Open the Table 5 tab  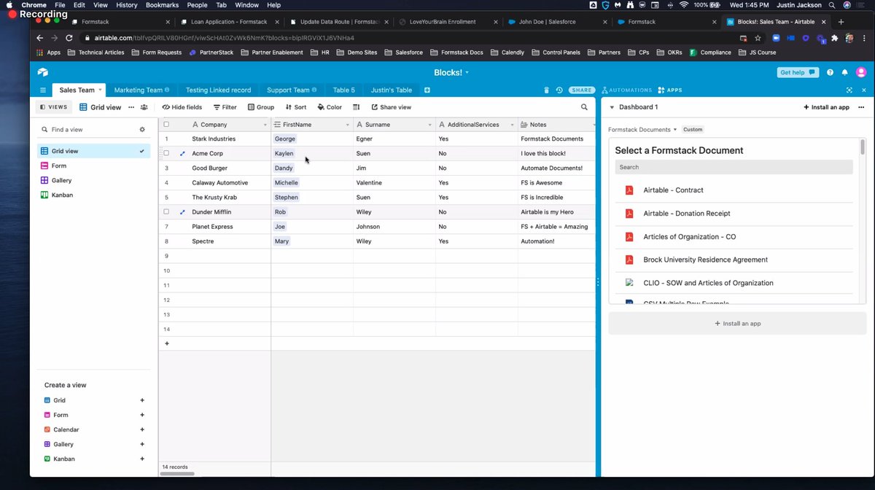point(343,90)
